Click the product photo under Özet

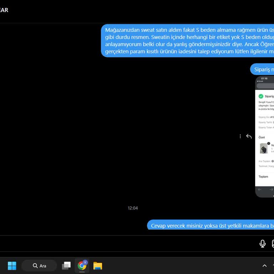(264, 148)
